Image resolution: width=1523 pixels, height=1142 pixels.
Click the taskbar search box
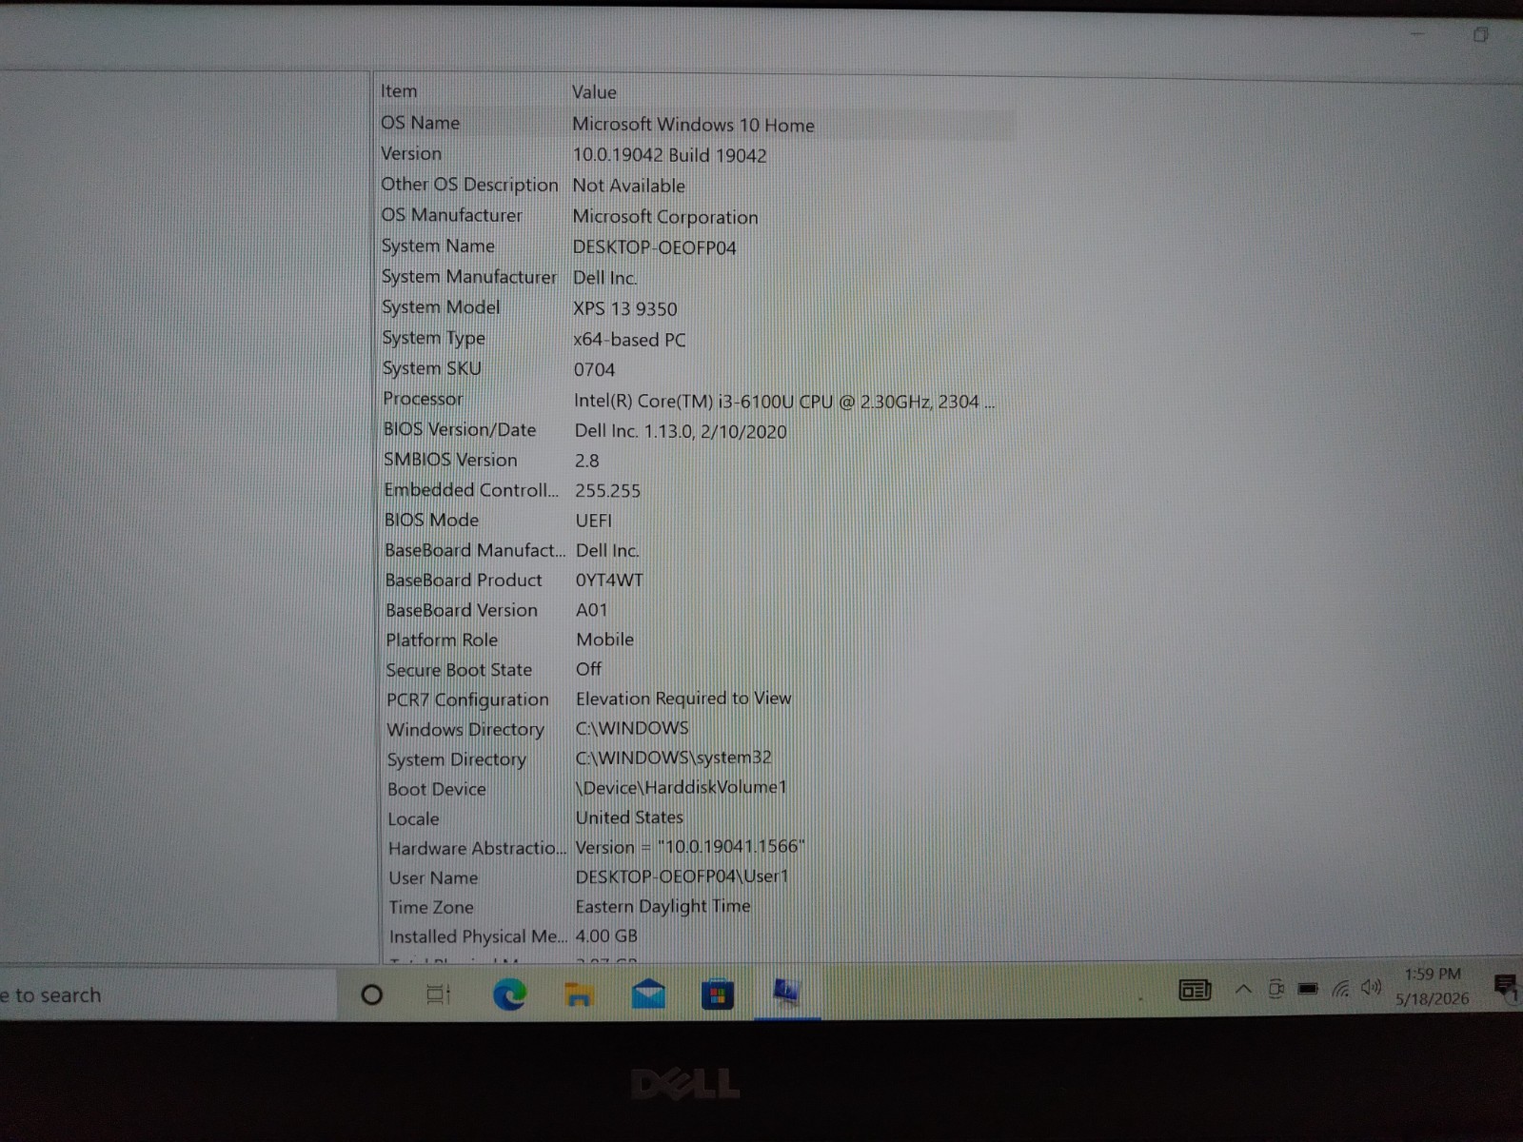pyautogui.click(x=167, y=995)
